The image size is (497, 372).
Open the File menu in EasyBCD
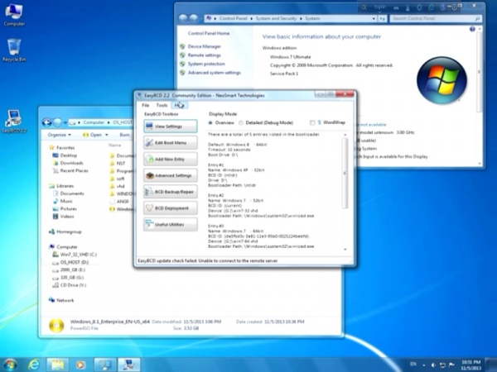coord(145,105)
